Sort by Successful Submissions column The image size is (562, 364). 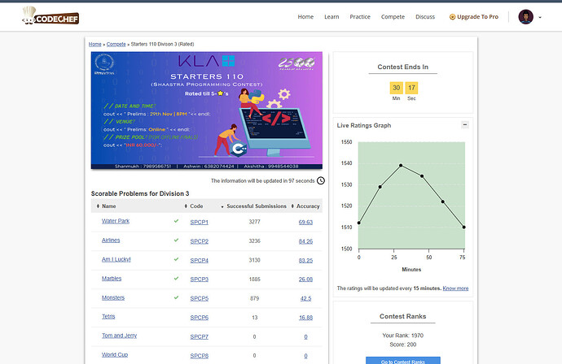254,206
